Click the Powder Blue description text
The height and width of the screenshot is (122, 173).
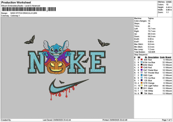coord(153,73)
